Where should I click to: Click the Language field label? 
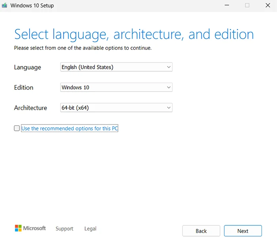click(x=28, y=67)
